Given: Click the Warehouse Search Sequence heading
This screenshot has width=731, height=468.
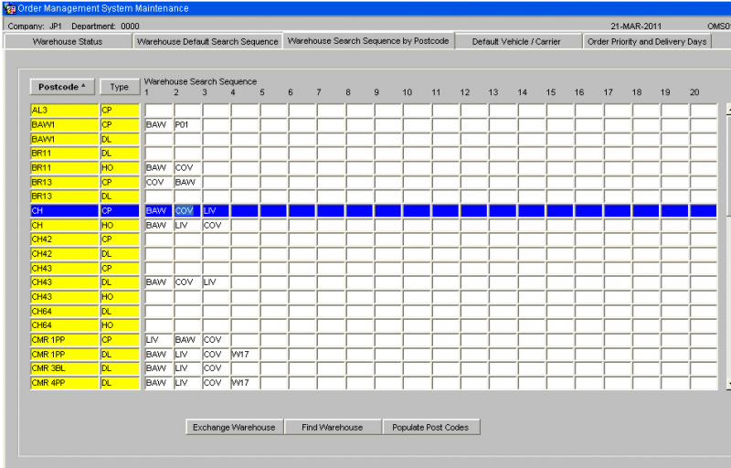Looking at the screenshot, I should (x=200, y=81).
